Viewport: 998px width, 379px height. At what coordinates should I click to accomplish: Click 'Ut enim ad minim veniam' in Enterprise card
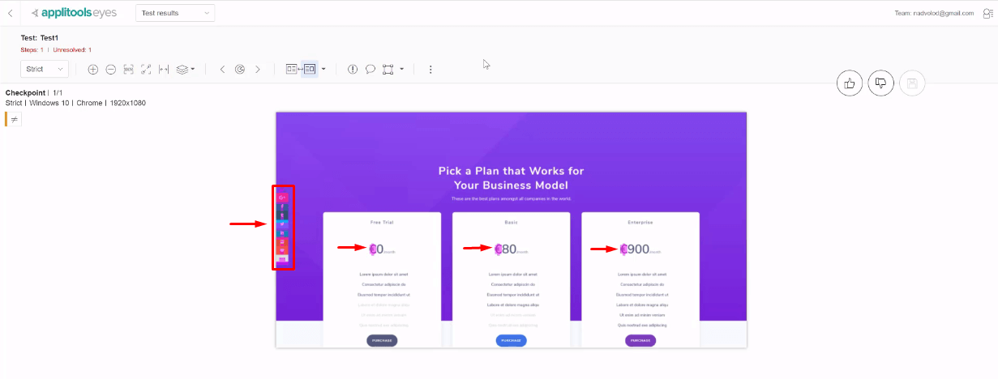640,315
